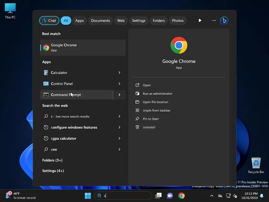Open the weather widget showing 46°F
This screenshot has height=202, width=269.
pyautogui.click(x=20, y=196)
